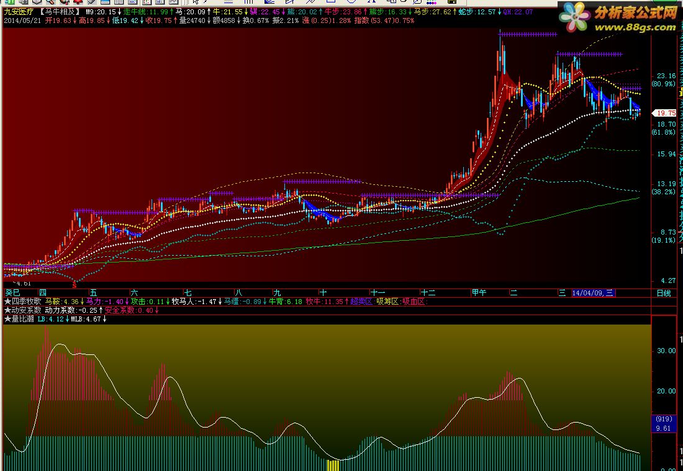
Task: Click the QH:22.07 value
Action: point(517,12)
